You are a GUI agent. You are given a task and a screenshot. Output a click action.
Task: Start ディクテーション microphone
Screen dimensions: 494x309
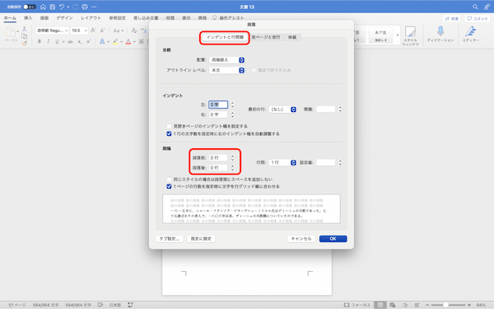coord(440,34)
